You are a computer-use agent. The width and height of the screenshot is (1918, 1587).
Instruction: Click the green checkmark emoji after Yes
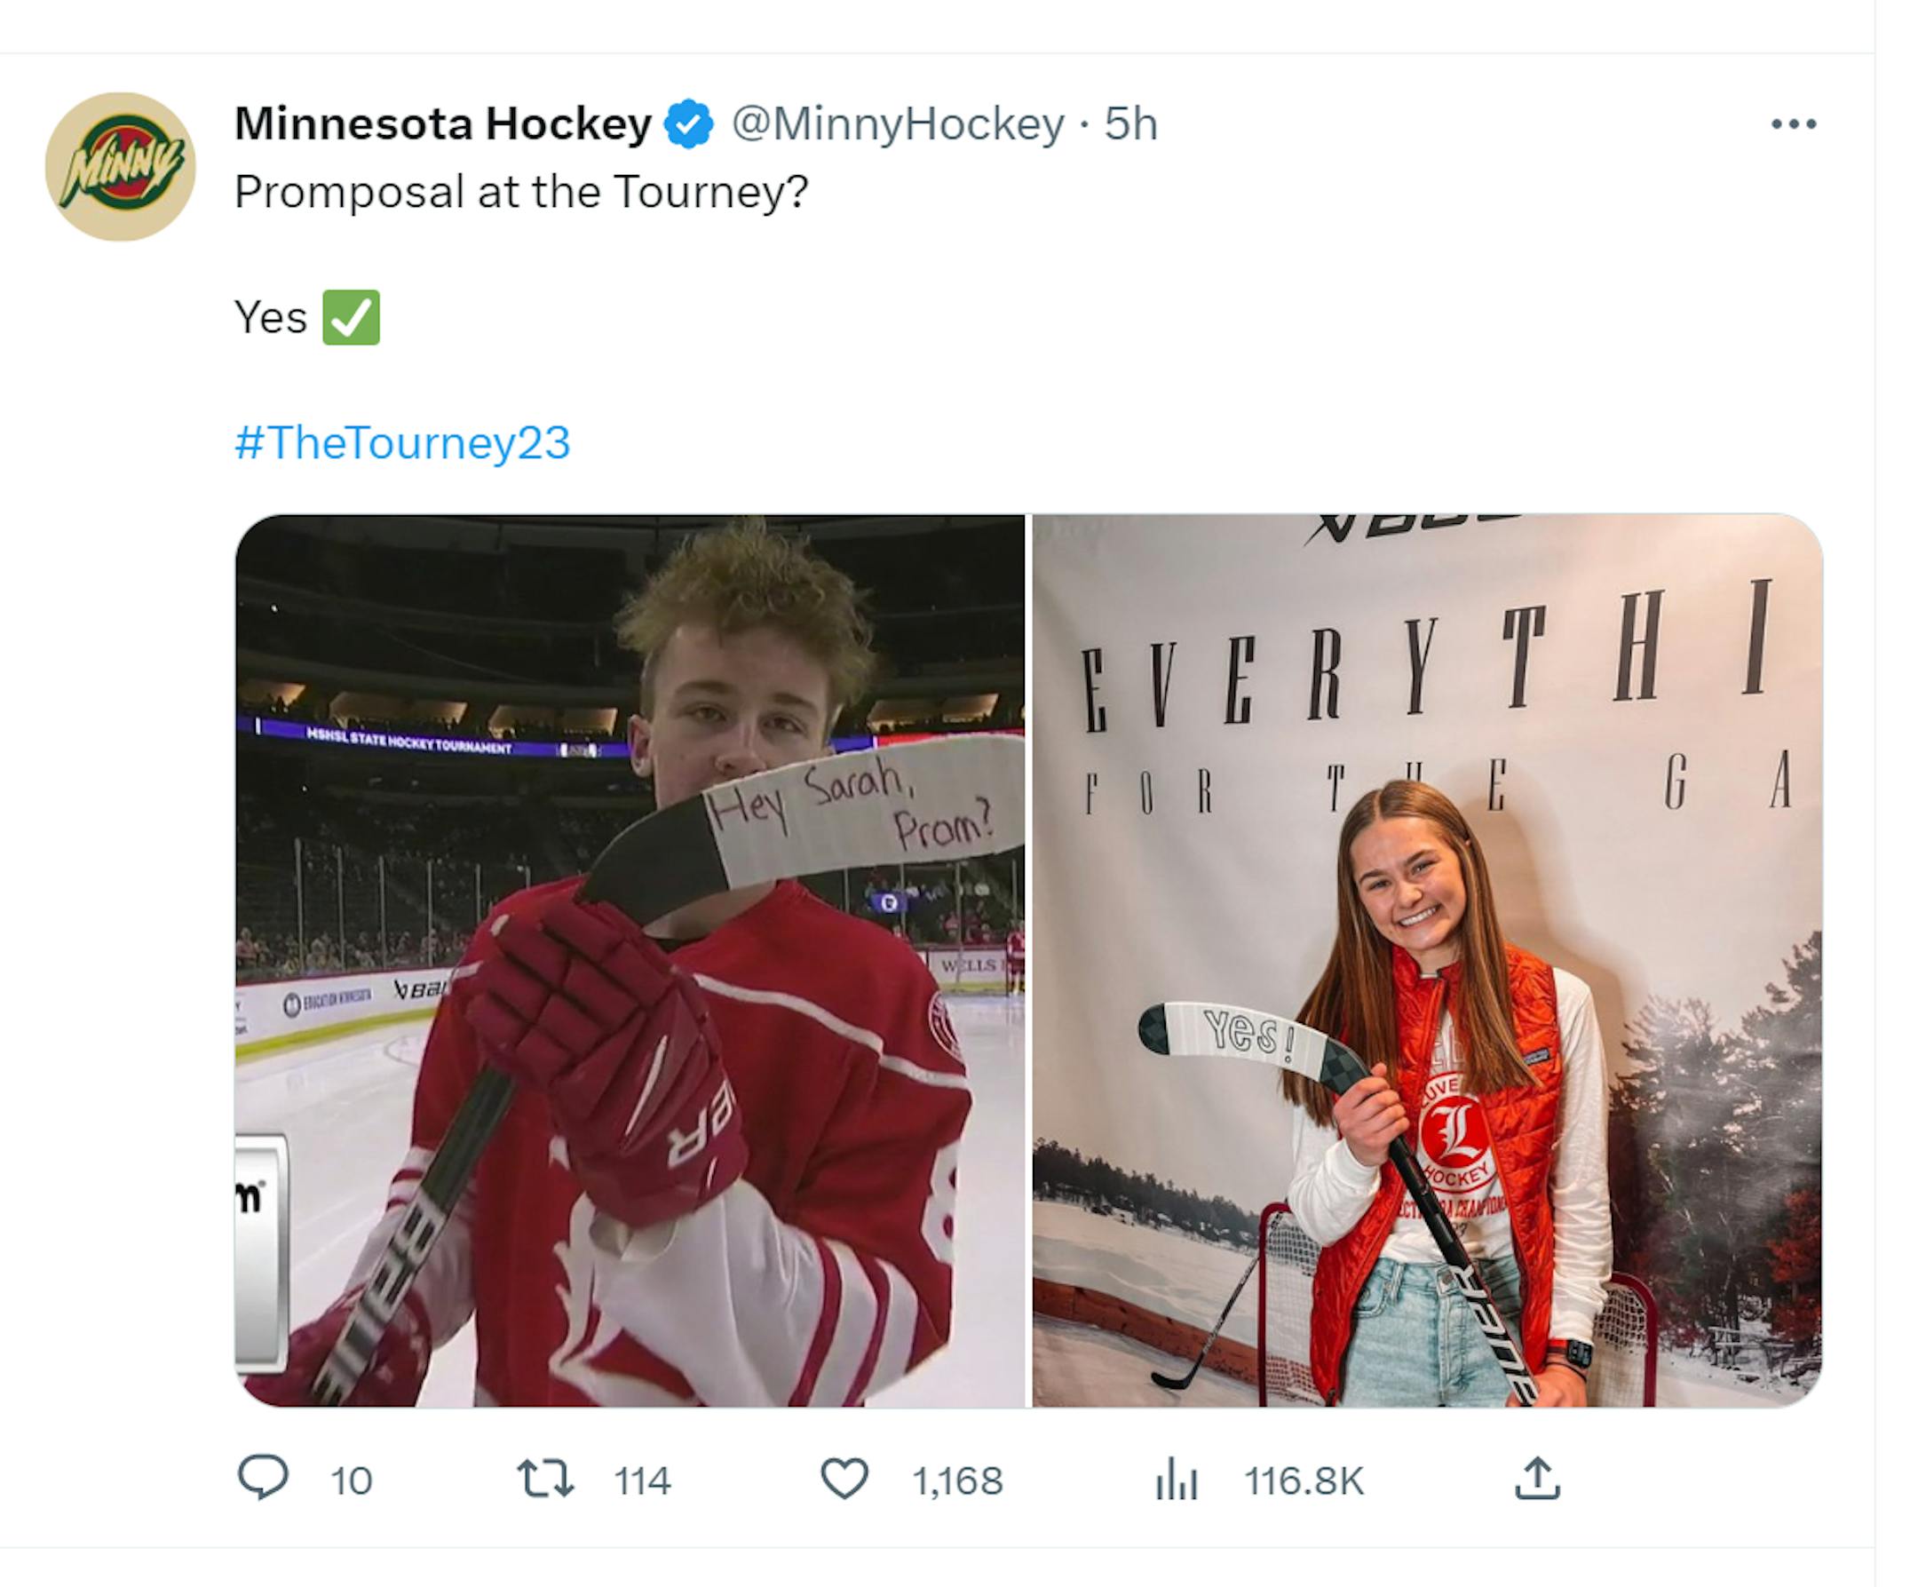(x=351, y=318)
